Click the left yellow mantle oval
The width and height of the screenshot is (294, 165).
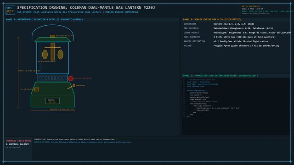(45, 55)
